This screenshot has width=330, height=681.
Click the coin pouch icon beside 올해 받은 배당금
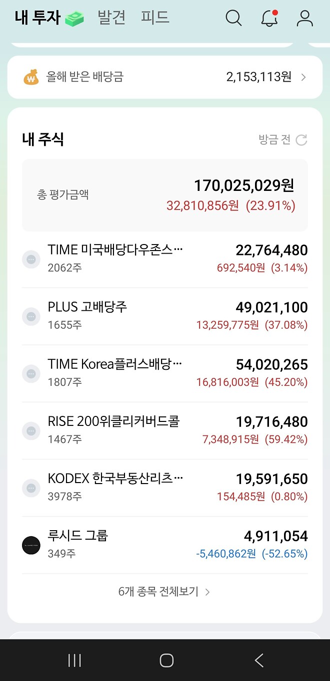(31, 77)
